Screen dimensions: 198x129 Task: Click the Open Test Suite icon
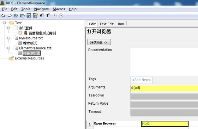point(16,15)
